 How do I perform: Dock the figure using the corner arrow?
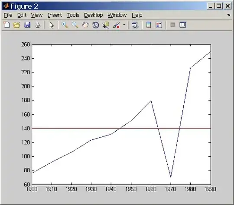click(228, 15)
